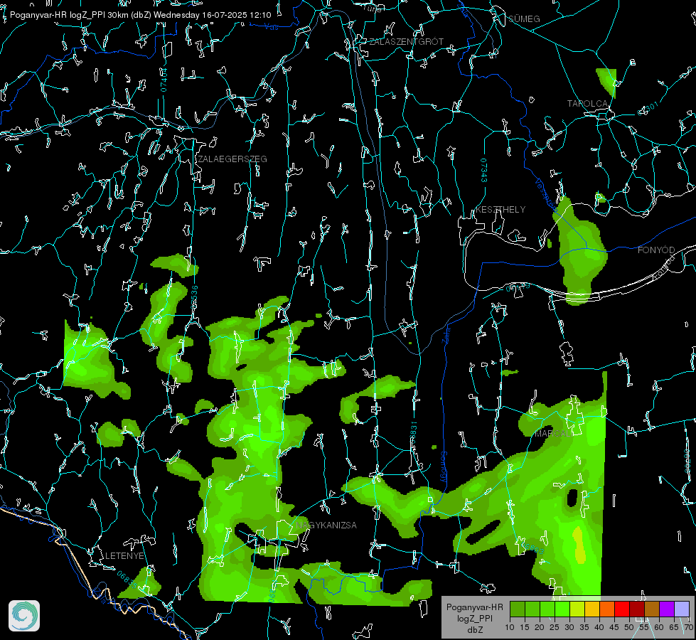Click the LETENYE town label
Screen dimensions: 696x640
[124, 556]
